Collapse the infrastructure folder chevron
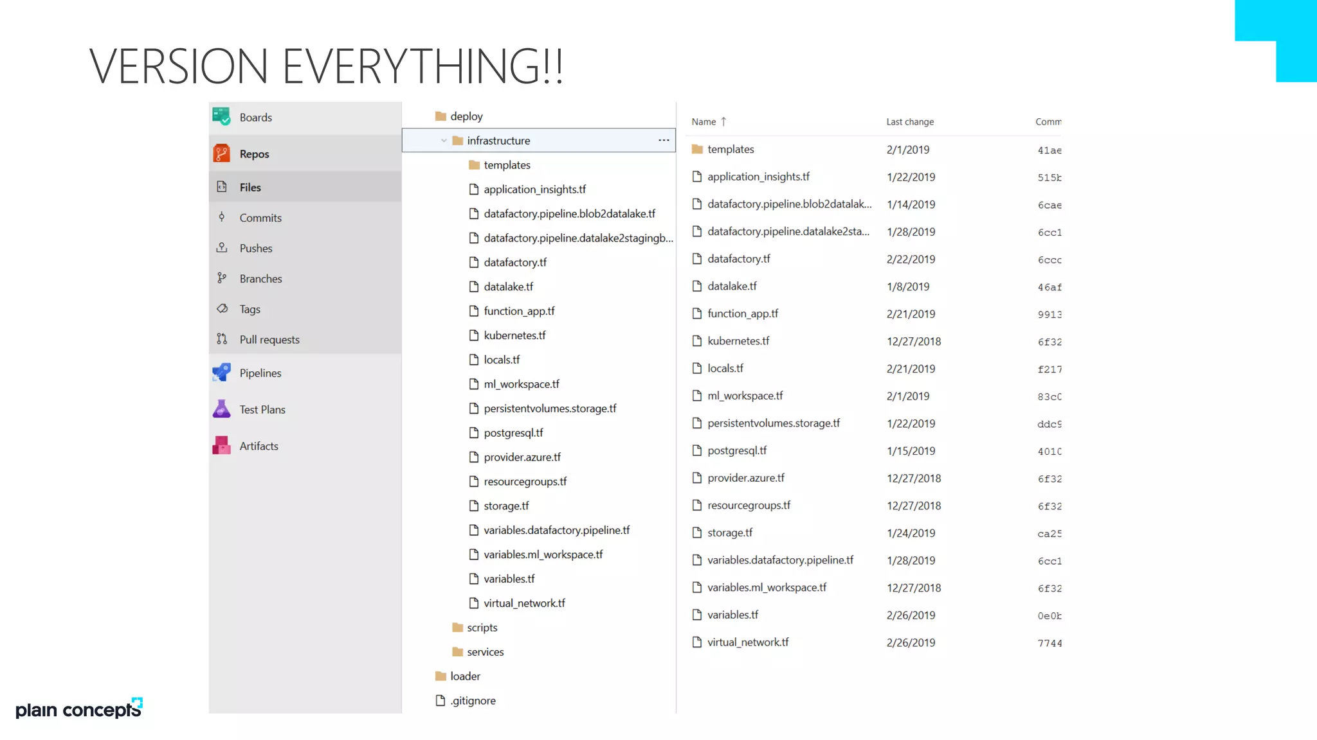This screenshot has width=1317, height=740. coord(444,141)
